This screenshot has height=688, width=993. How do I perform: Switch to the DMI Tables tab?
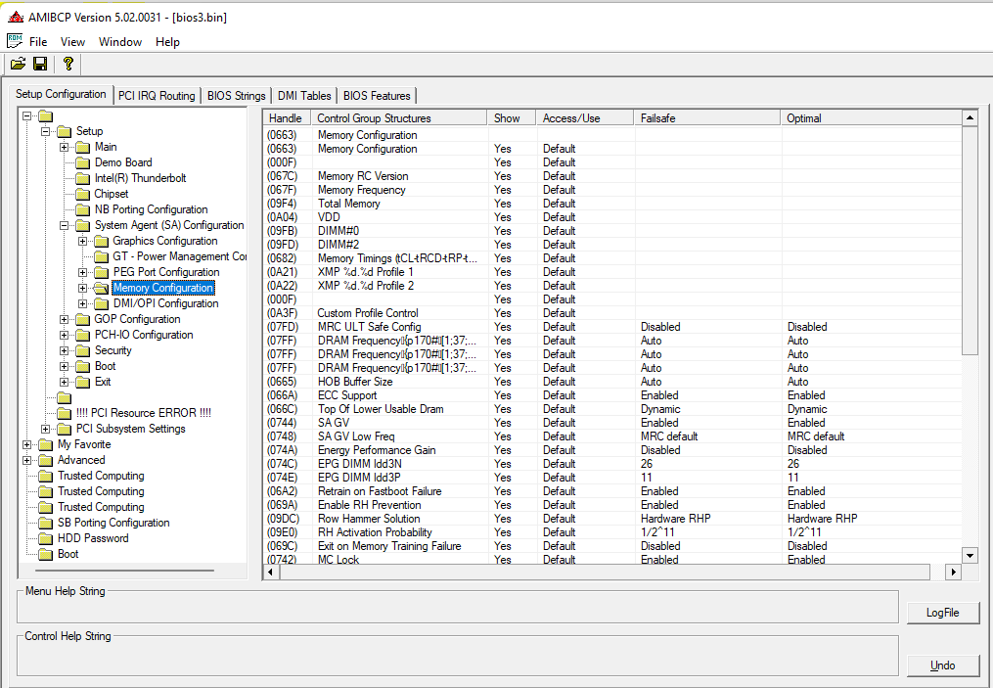[x=304, y=96]
